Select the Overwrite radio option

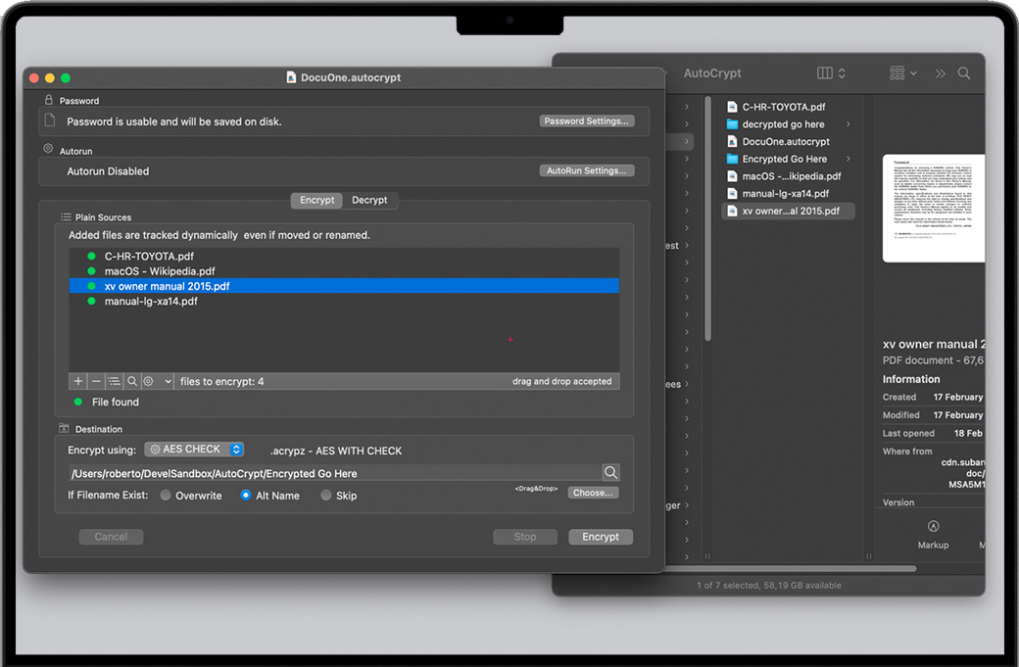166,496
